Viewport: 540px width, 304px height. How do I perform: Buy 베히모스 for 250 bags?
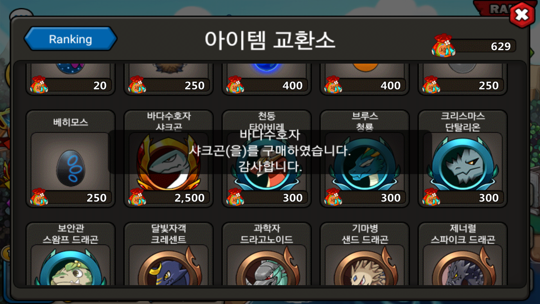(x=71, y=197)
